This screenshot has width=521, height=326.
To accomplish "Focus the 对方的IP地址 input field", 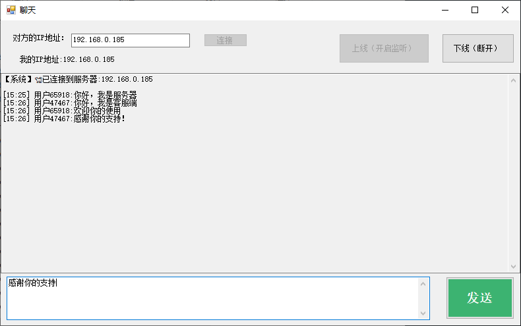I will [x=131, y=40].
